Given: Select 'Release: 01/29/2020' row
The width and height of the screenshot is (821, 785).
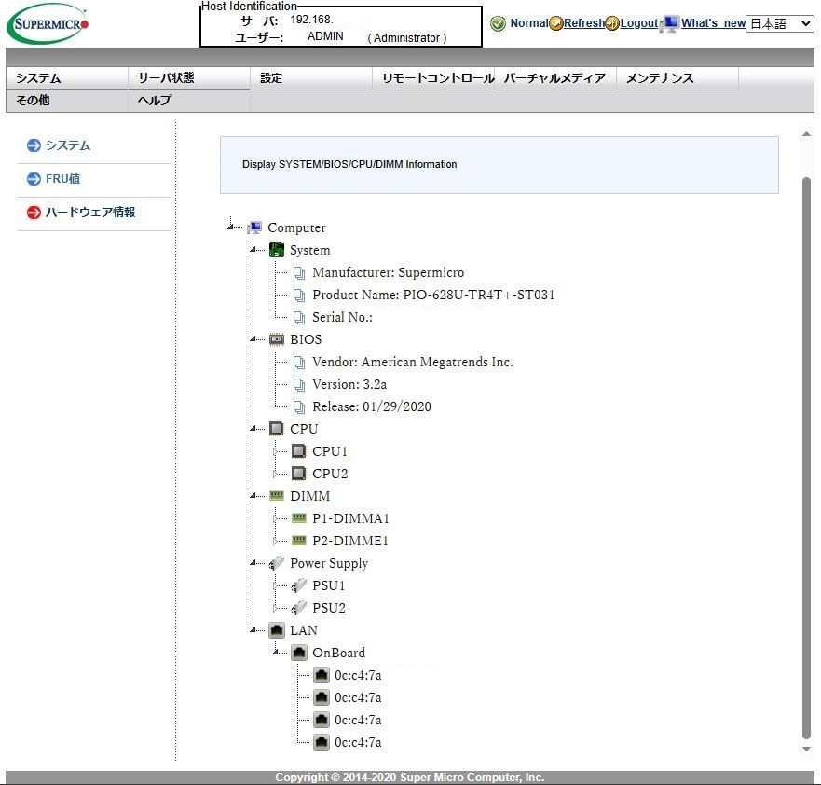Looking at the screenshot, I should [372, 406].
